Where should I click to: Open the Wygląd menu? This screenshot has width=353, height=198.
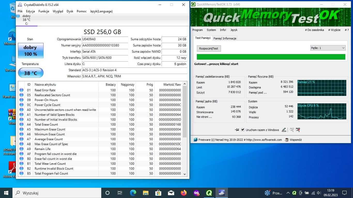click(x=58, y=11)
